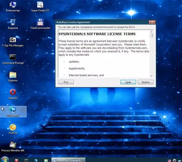This screenshot has width=182, height=162.
Task: Open the Корзина recycle bin icon
Action: click(13, 24)
